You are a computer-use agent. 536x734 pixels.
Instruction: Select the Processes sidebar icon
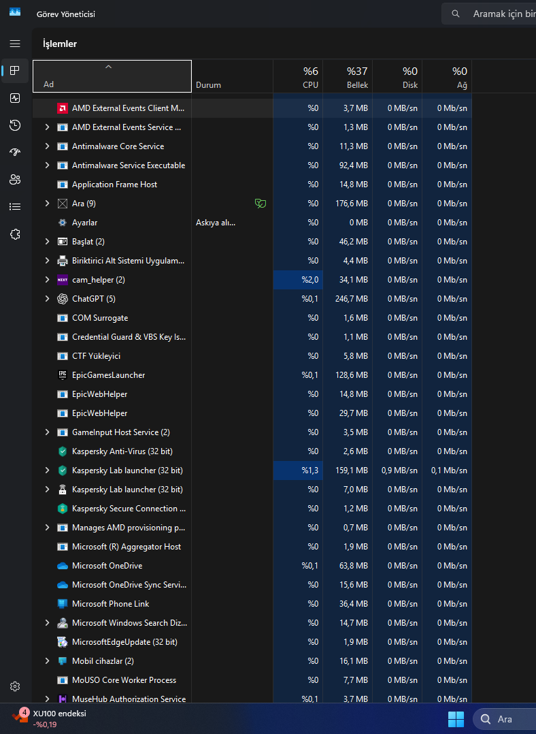pyautogui.click(x=15, y=71)
